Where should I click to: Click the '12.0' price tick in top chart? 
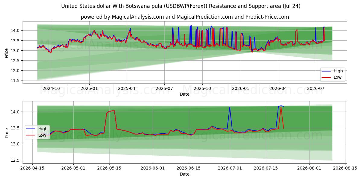point(16,71)
